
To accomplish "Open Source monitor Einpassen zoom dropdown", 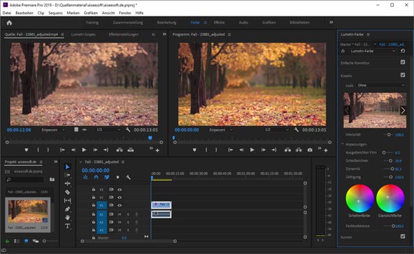I will point(52,129).
